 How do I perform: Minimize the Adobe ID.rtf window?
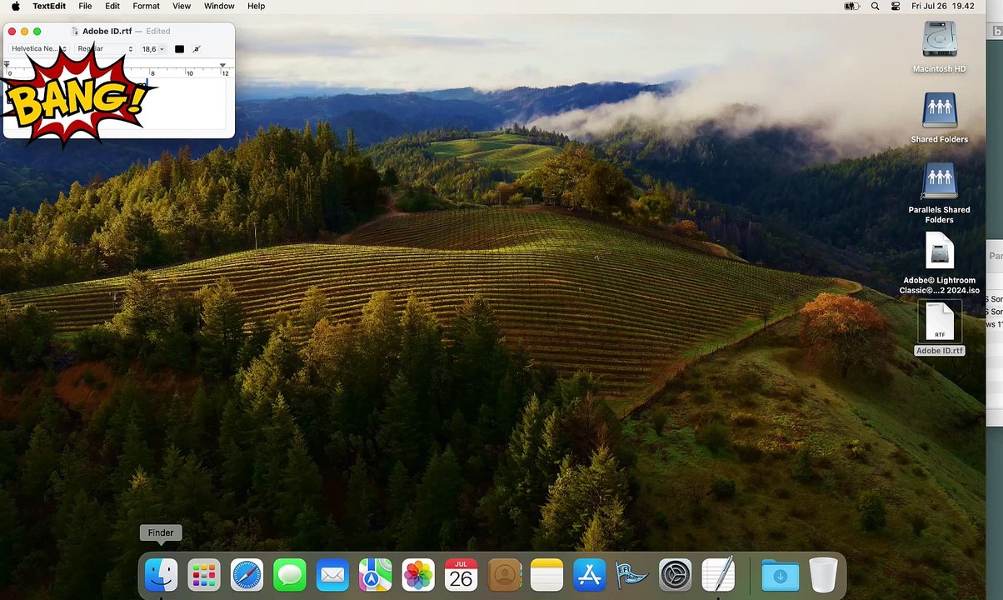(x=24, y=31)
